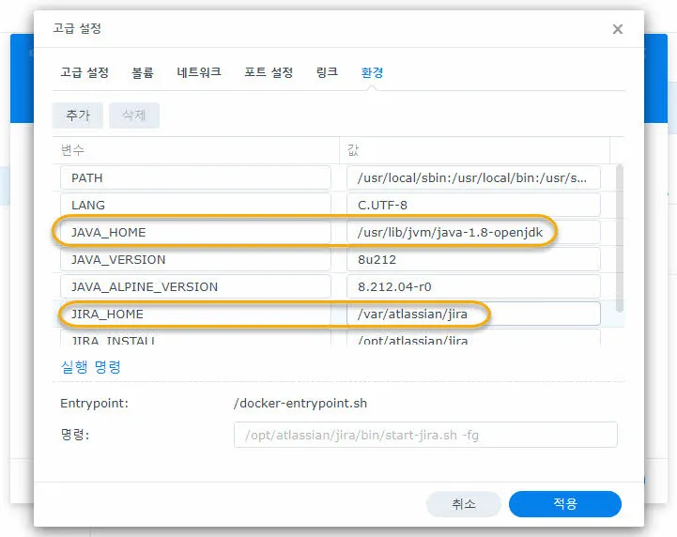Select the JAVA_ALPINE_VERSION variable name field

coord(195,286)
